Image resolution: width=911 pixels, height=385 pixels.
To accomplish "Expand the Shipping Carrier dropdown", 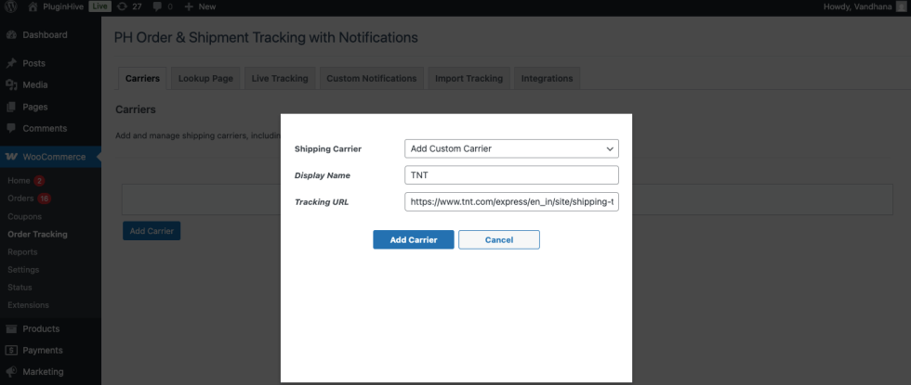I will click(x=511, y=148).
